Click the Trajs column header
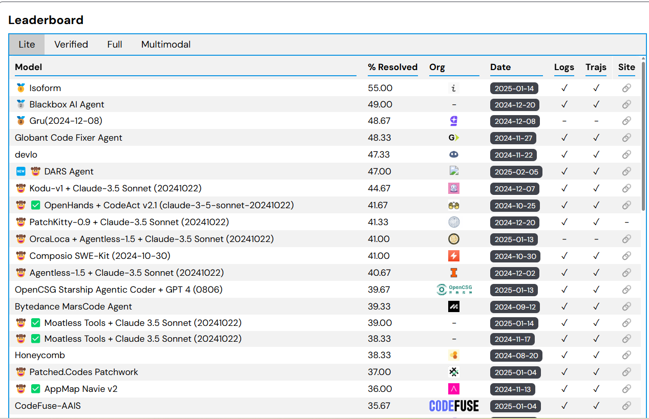The image size is (649, 419). (x=596, y=67)
